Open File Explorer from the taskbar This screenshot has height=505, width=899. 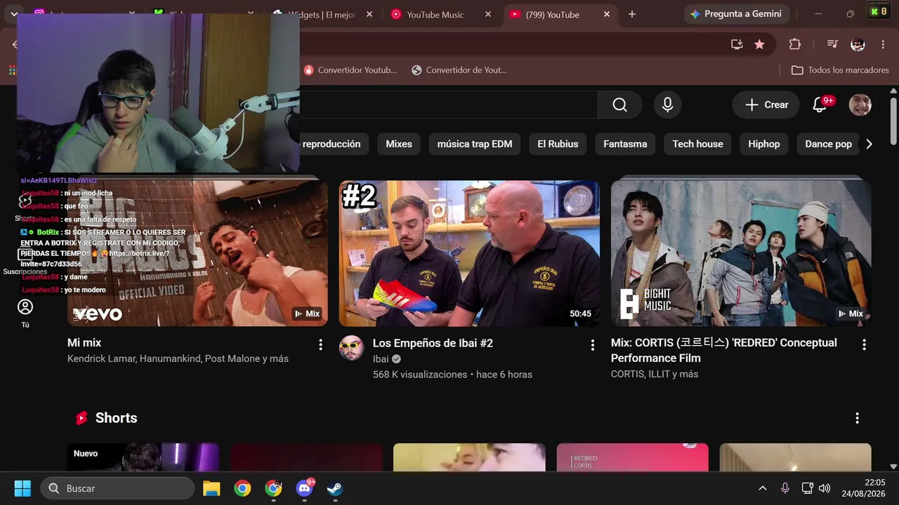[x=211, y=488]
